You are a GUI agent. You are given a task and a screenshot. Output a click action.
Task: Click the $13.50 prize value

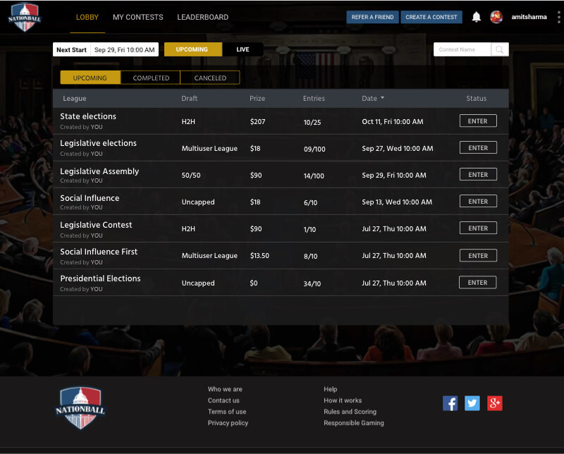click(259, 255)
